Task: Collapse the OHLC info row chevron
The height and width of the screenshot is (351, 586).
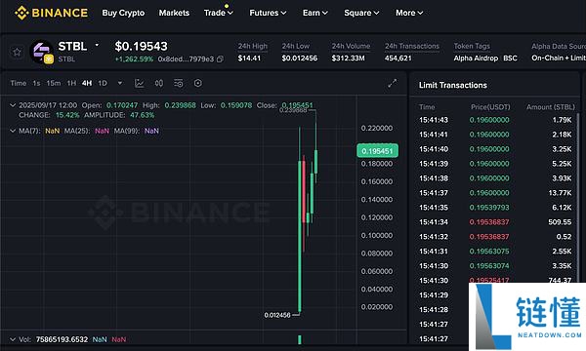Action: (13, 105)
